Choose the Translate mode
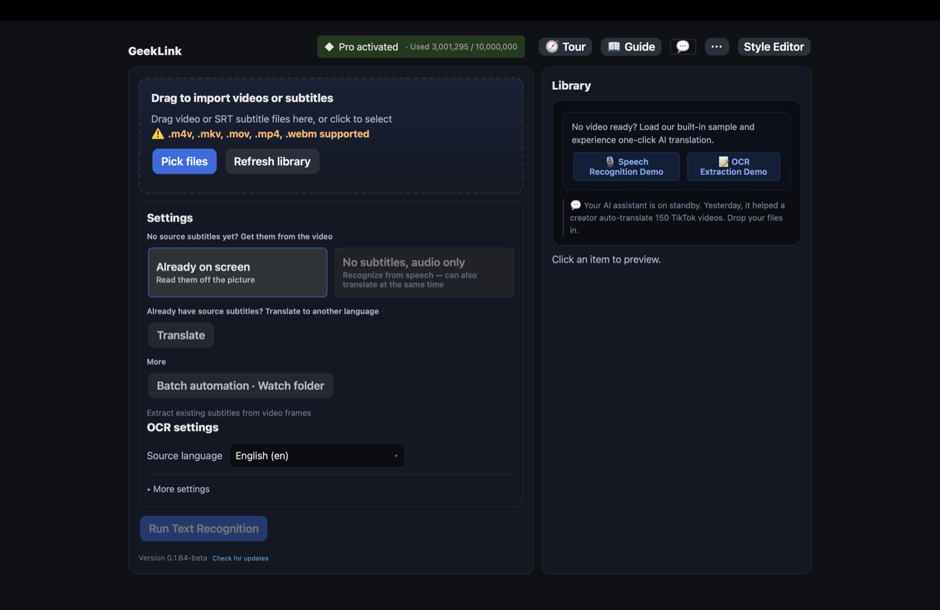The width and height of the screenshot is (940, 610). tap(181, 335)
